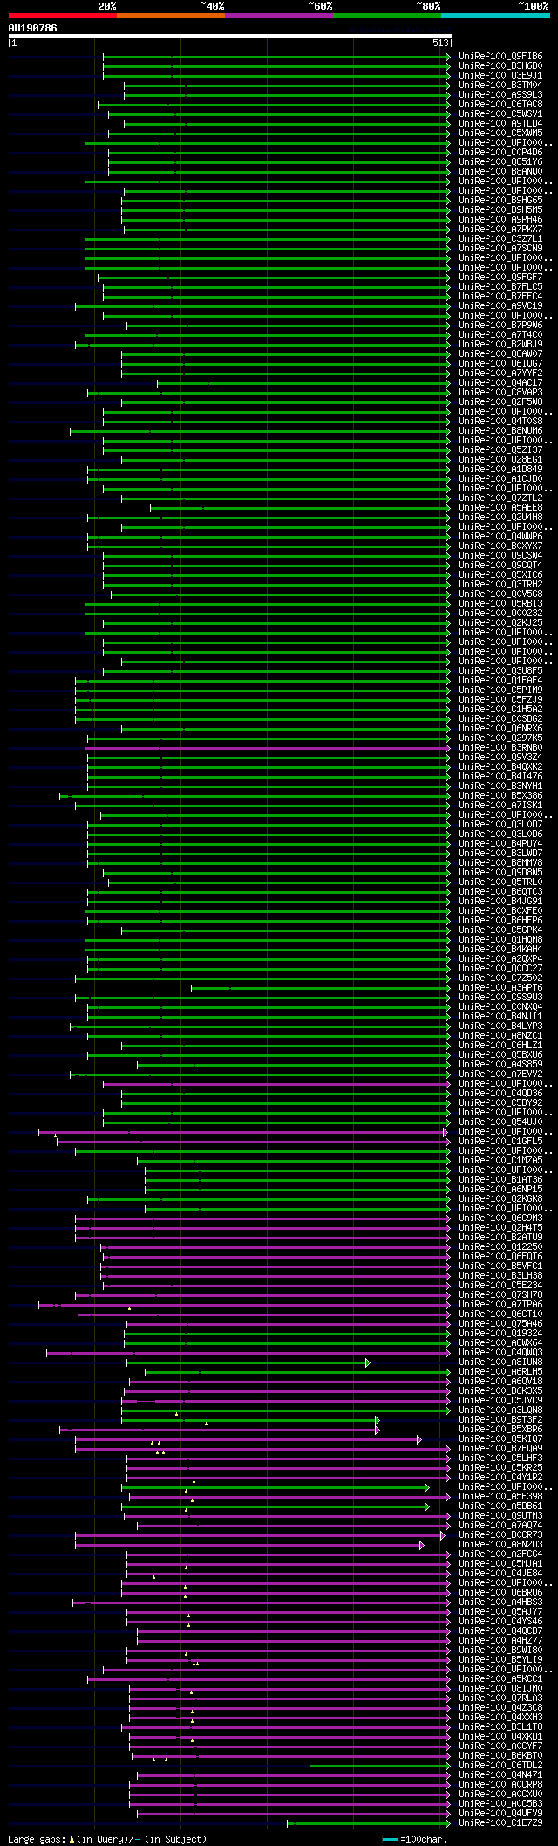Image resolution: width=558 pixels, height=1846 pixels.
Task: Select label UniRef100_Q4AC17
Action: tap(500, 382)
